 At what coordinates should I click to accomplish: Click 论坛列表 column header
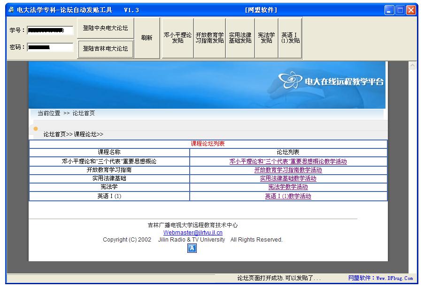click(x=288, y=152)
